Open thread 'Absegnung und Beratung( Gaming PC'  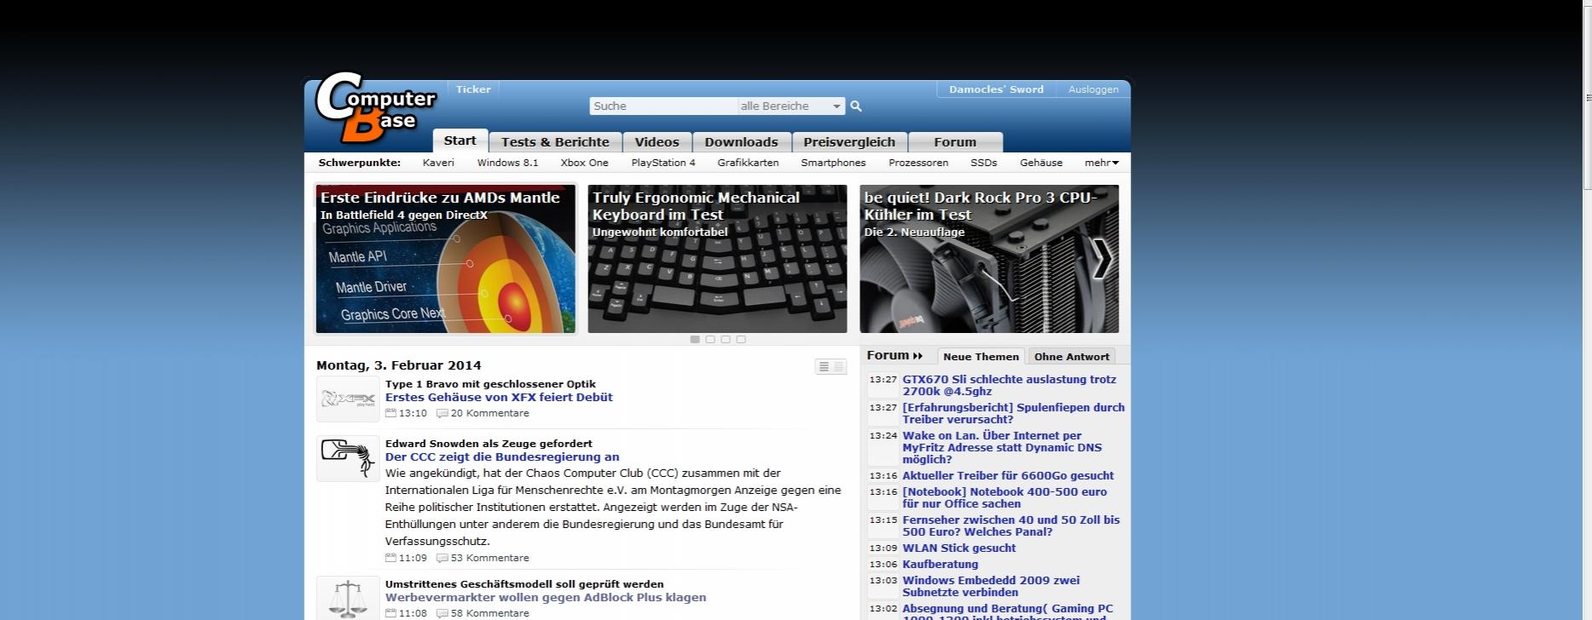click(1008, 611)
